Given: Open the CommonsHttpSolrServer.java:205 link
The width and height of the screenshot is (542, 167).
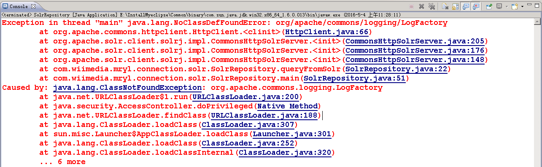Looking at the screenshot, I should [415, 41].
